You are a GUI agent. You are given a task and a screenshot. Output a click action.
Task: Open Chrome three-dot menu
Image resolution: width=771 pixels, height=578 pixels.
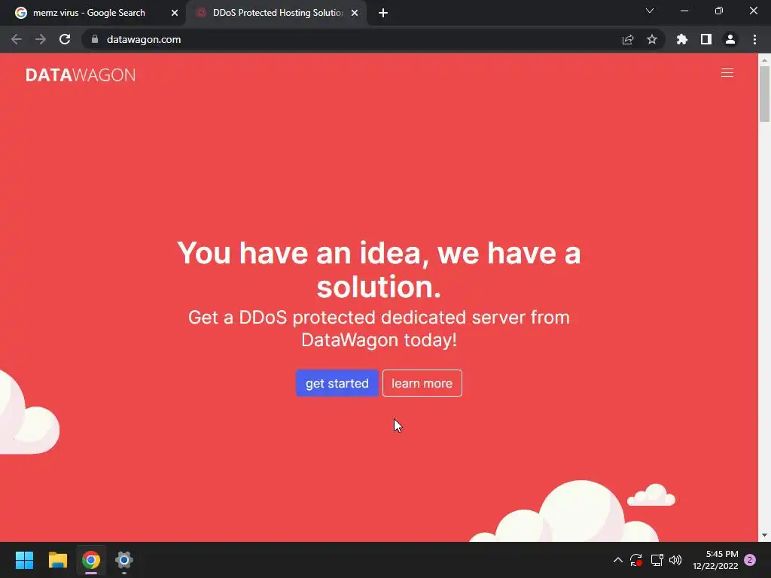754,39
